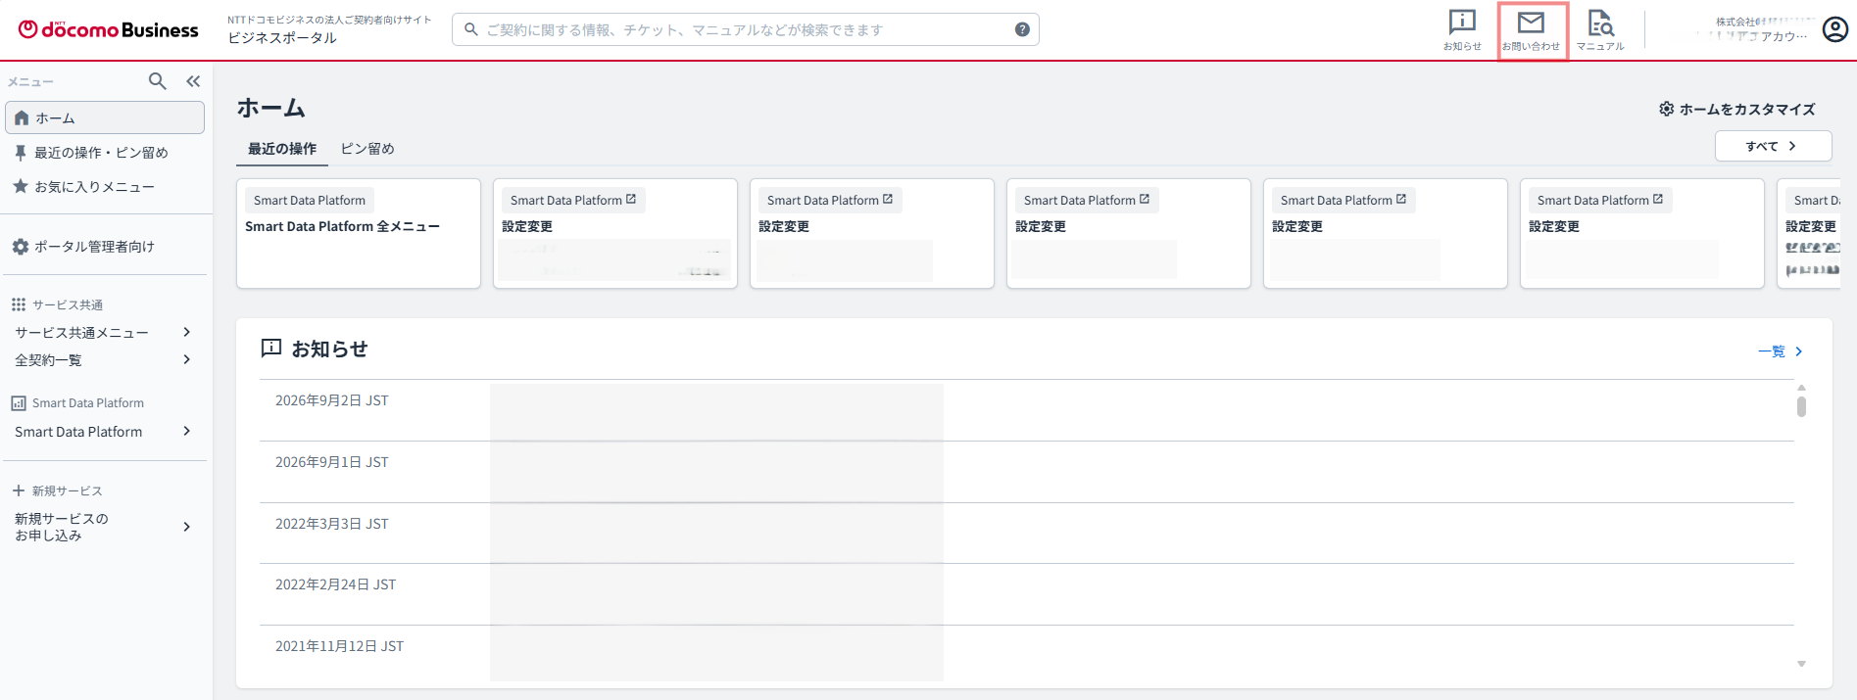Click external link icon on fifth Smart Data Platform card
Viewport: 1857px width, 700px height.
[x=1401, y=199]
